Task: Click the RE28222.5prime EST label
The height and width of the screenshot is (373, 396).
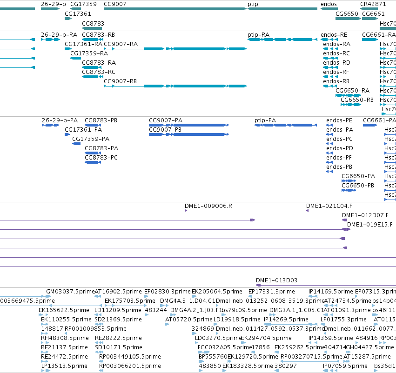Action: (119, 338)
